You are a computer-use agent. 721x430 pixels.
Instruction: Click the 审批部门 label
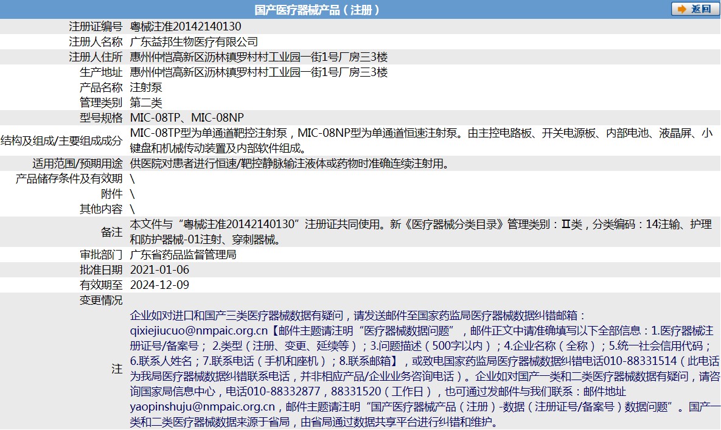101,254
